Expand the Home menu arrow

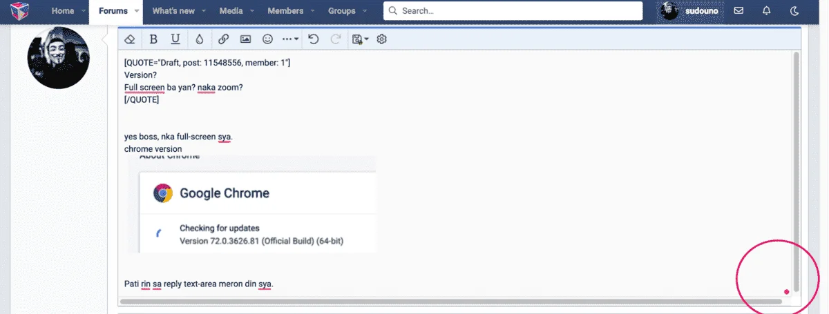(x=84, y=11)
